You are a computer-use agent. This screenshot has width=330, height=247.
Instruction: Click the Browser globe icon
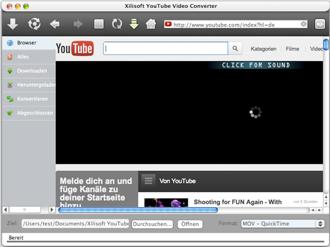click(10, 43)
